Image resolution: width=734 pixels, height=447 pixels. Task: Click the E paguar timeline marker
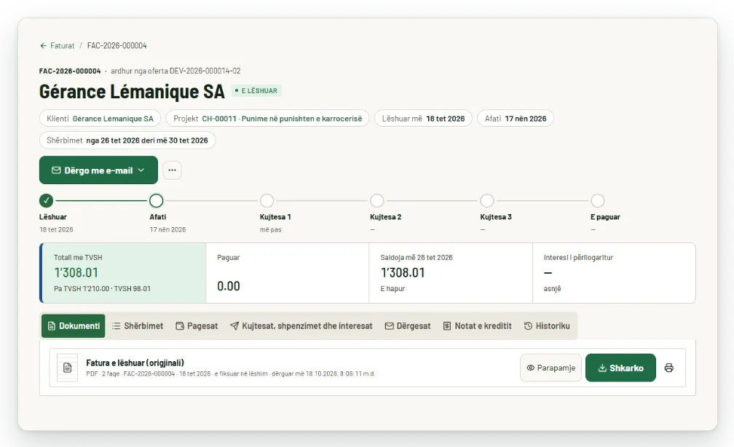[x=597, y=201]
